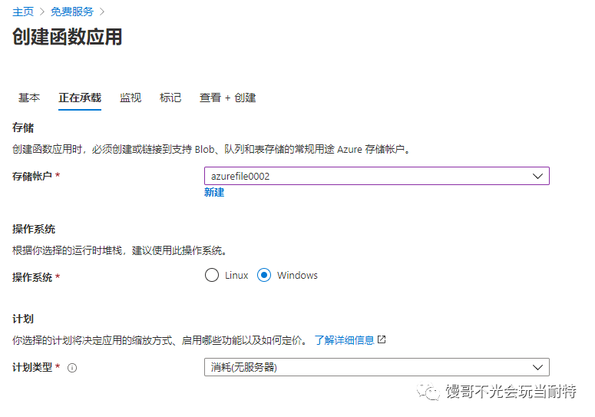Select the 正在承载 tab

coord(80,98)
